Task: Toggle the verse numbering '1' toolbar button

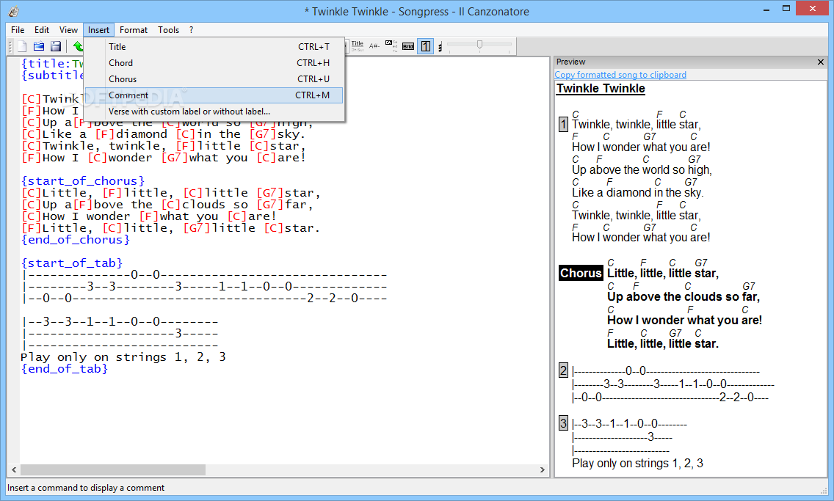Action: point(426,46)
